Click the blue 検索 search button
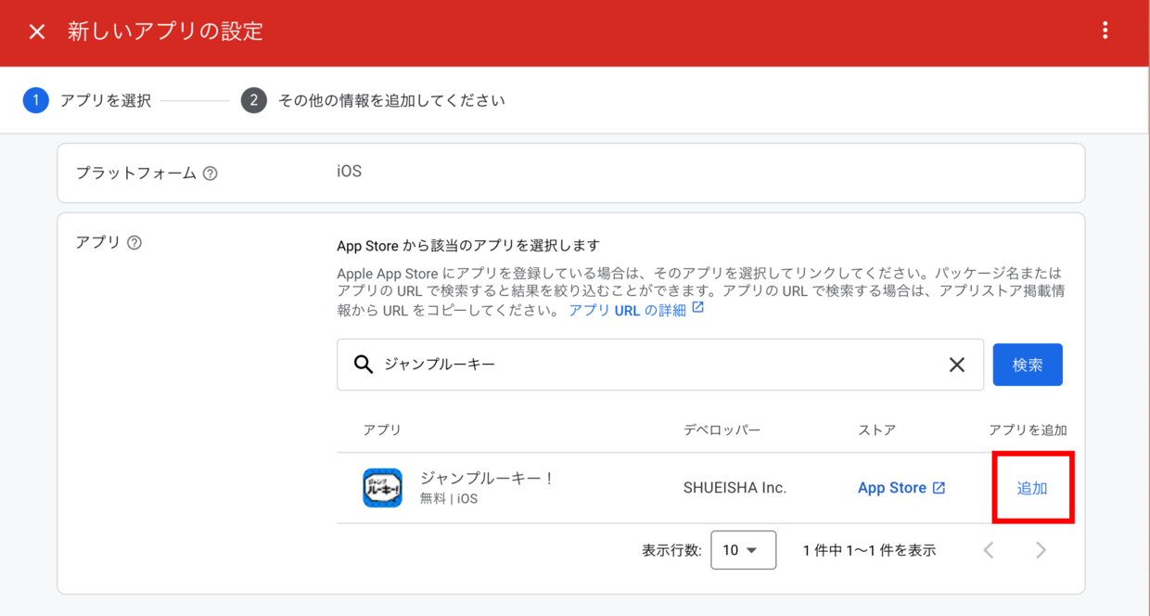The image size is (1150, 616). [1028, 365]
